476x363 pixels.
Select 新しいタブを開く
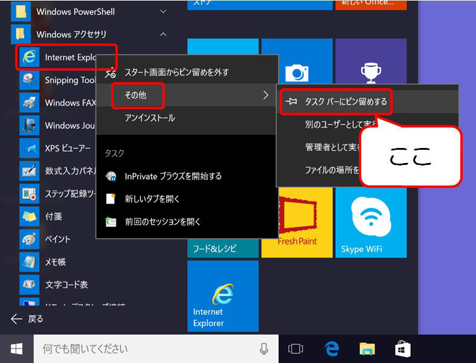187,199
